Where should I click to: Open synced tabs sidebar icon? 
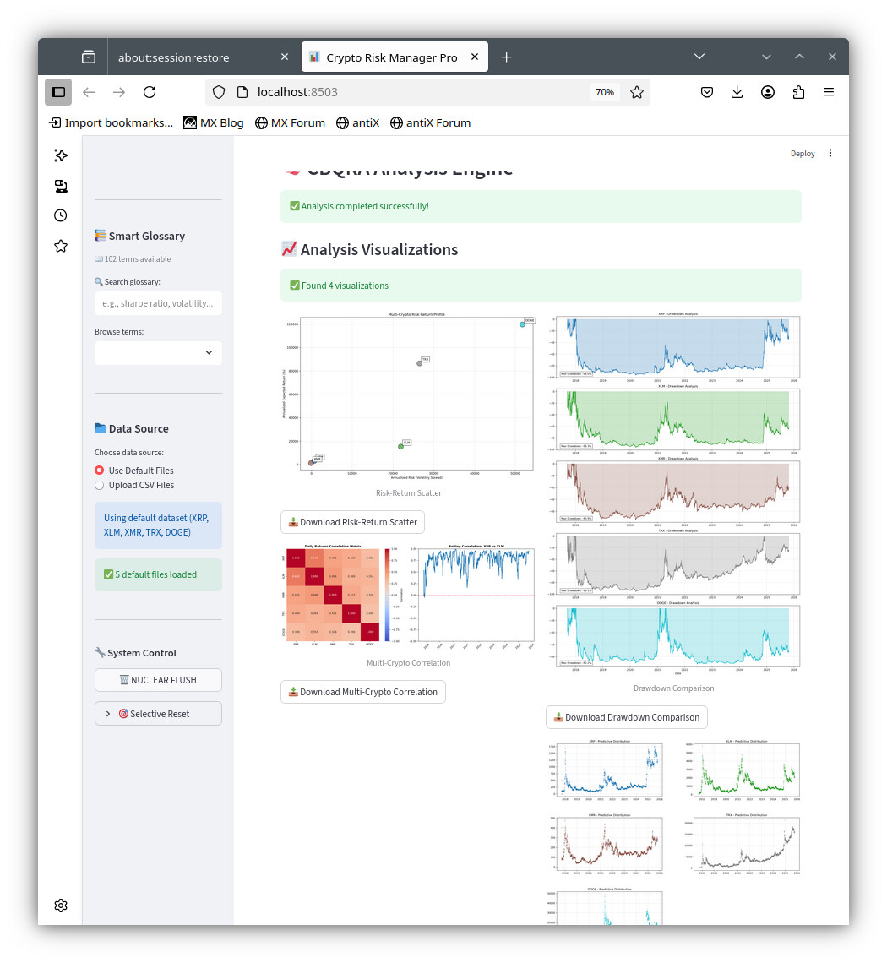(x=61, y=186)
